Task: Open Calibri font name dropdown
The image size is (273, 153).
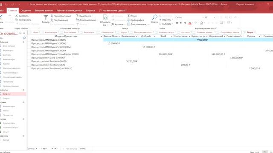Action: (x=203, y=17)
